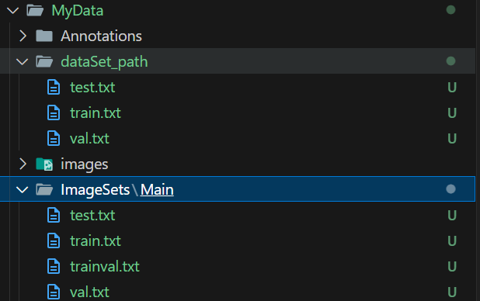
Task: Select the Main segment of ImageSets path
Action: pyautogui.click(x=157, y=189)
